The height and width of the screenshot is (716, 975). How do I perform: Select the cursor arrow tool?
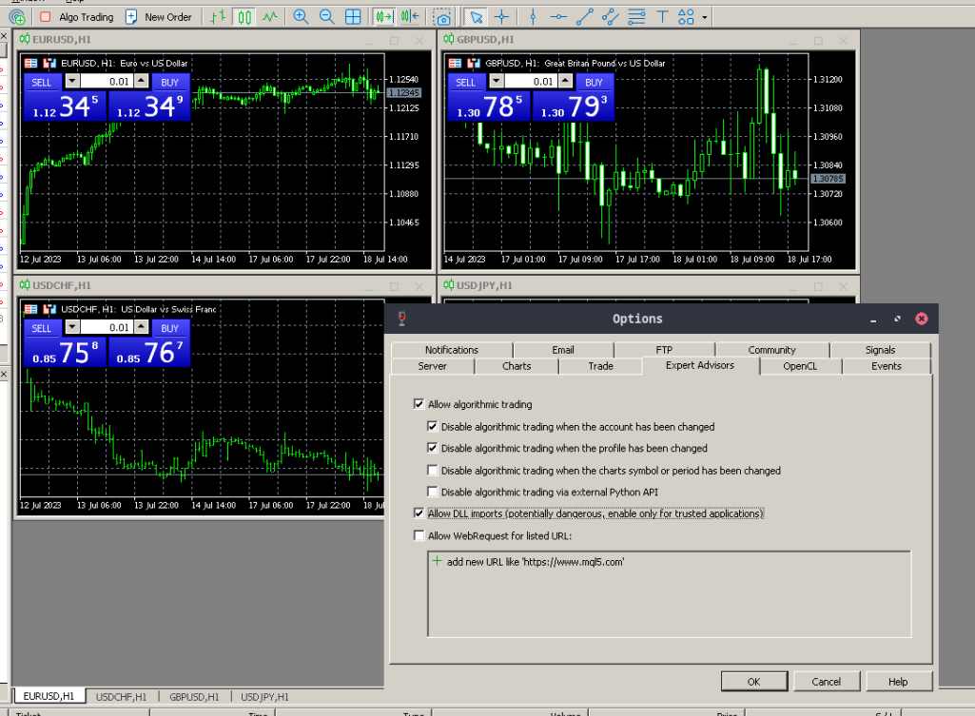tap(477, 17)
